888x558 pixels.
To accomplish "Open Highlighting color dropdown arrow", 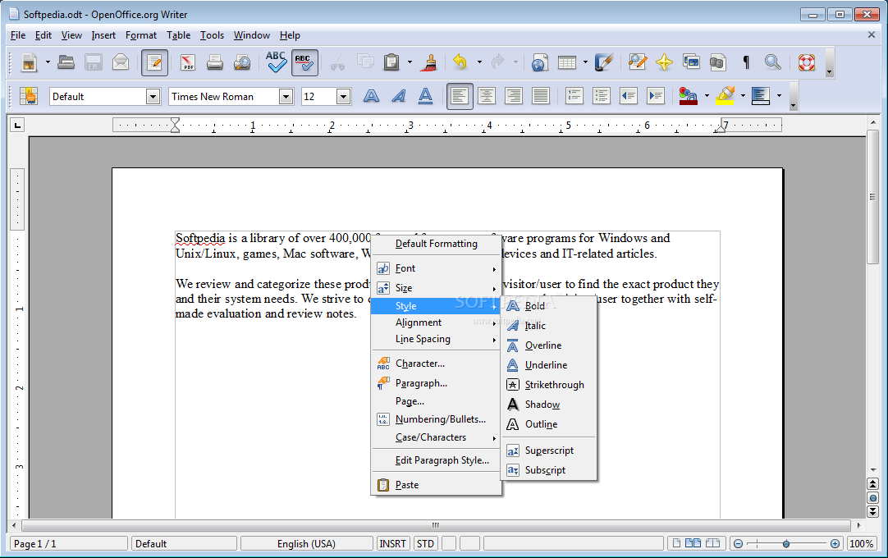I will coord(743,96).
